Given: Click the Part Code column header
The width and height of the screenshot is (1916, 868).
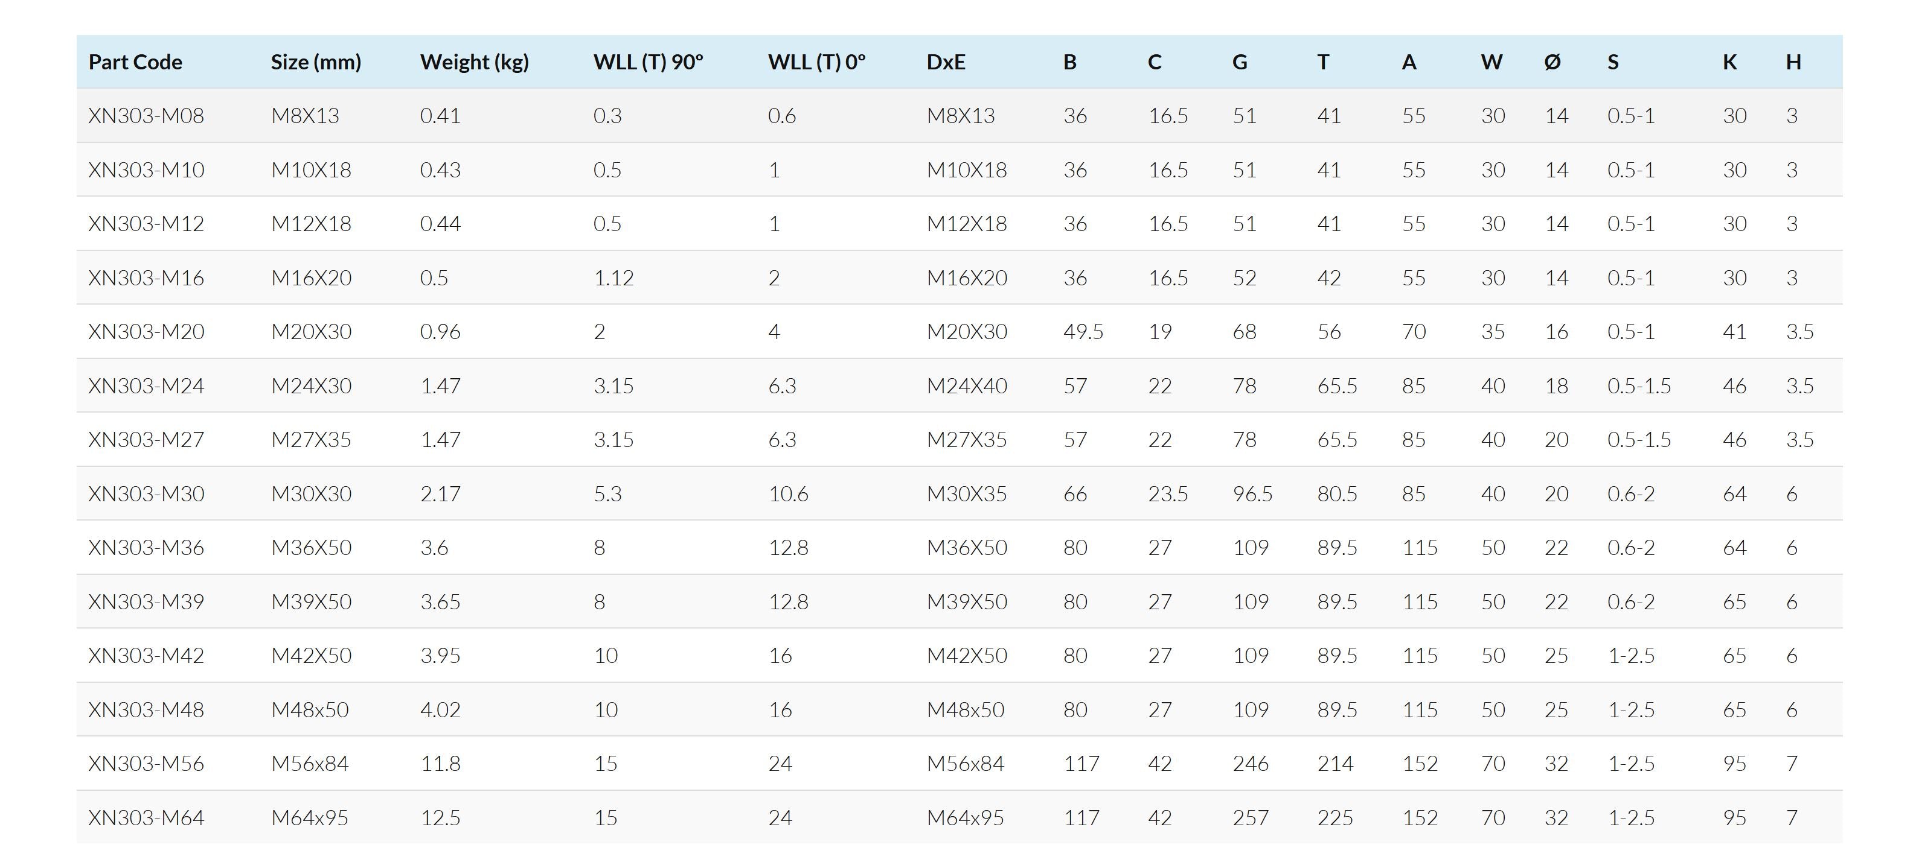Looking at the screenshot, I should 135,62.
